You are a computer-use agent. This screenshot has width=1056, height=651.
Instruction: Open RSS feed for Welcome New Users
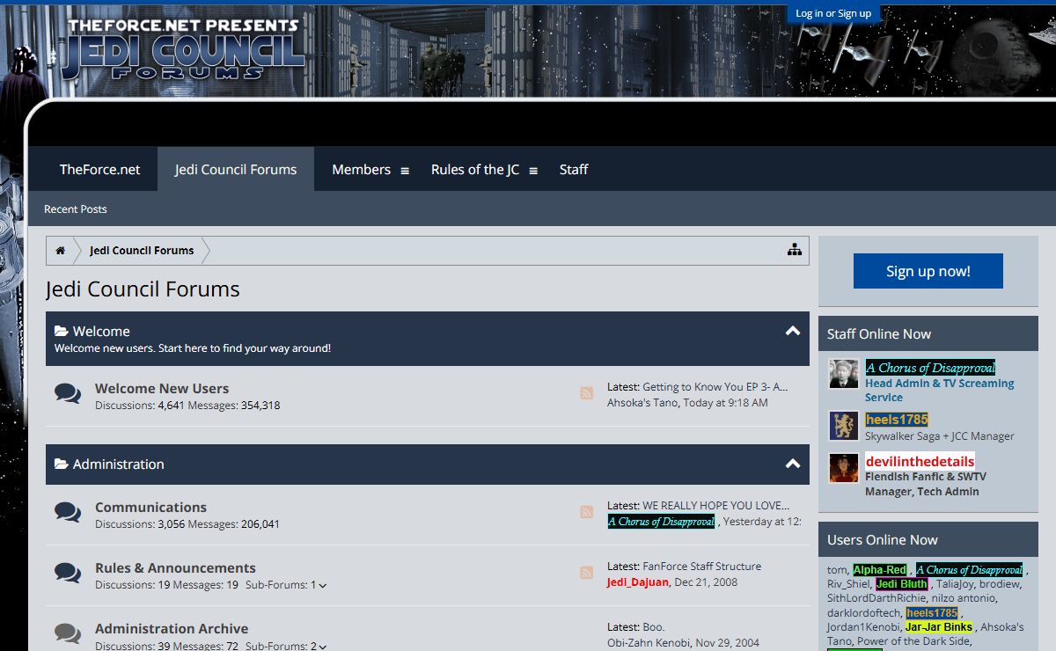coord(587,393)
